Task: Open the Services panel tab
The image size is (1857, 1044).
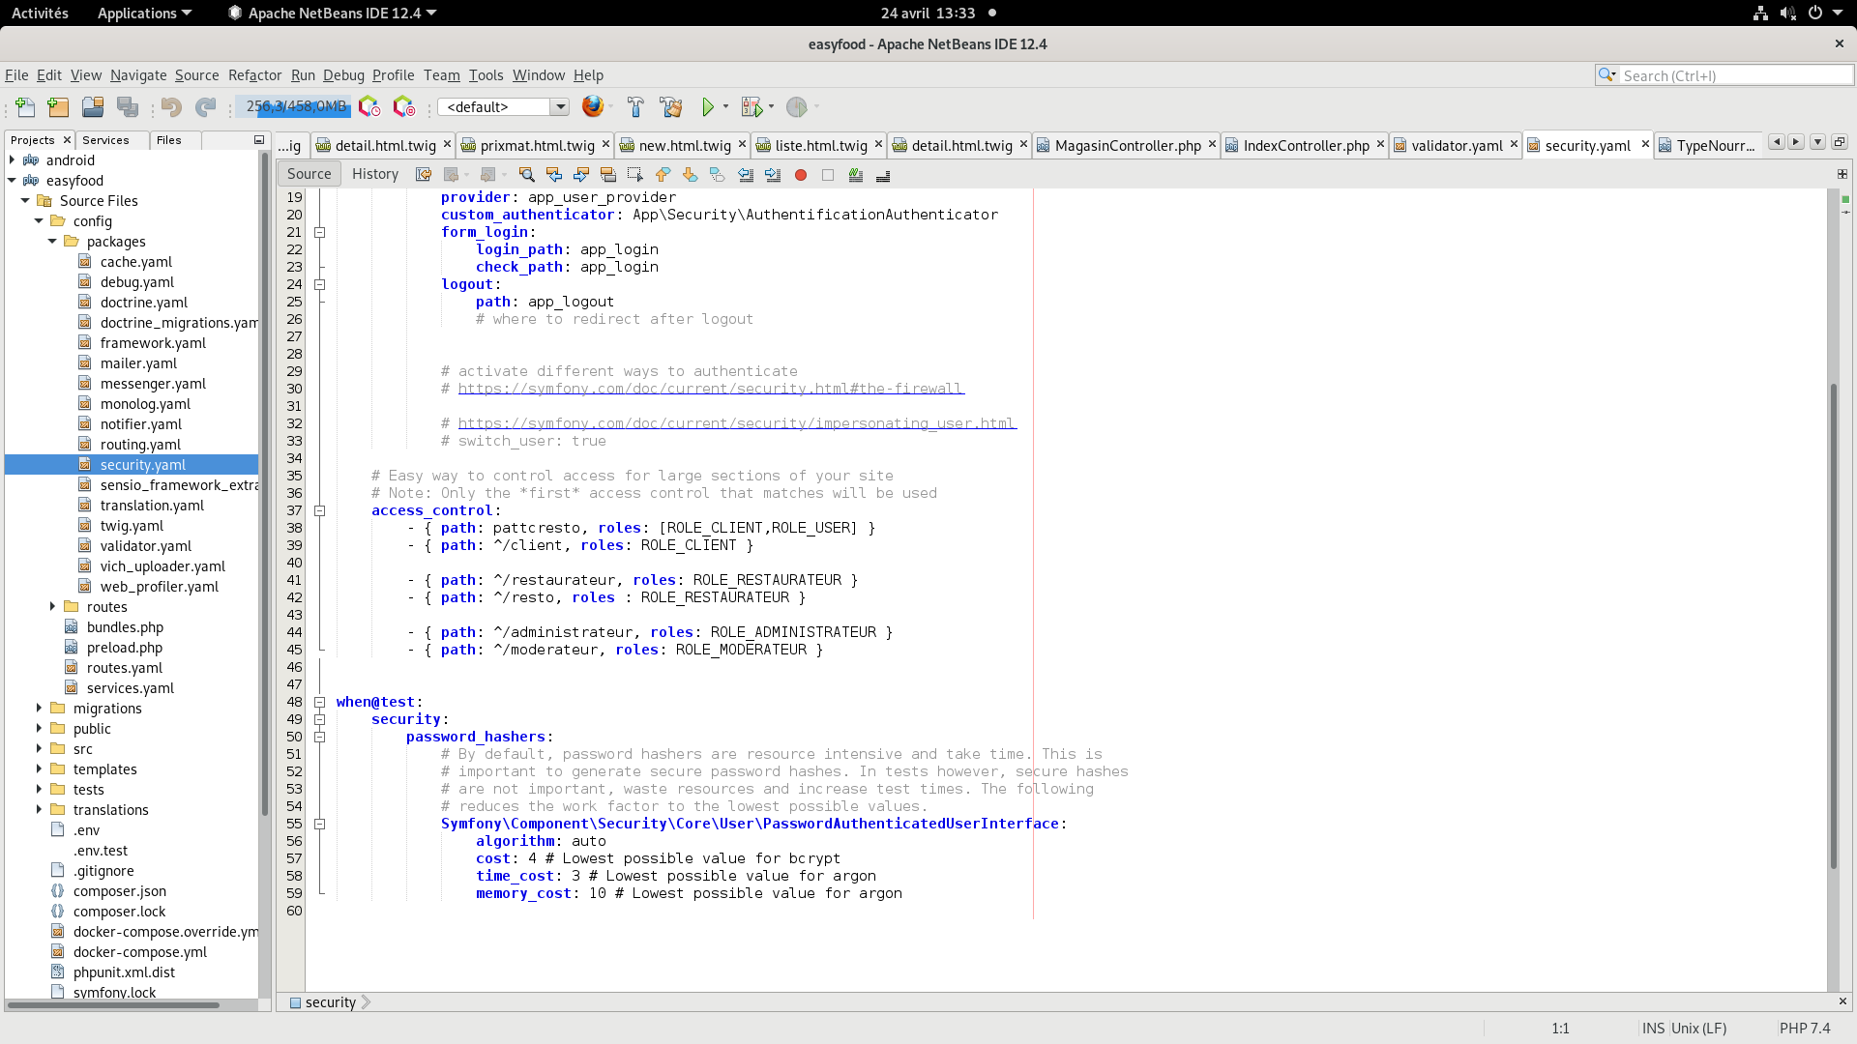Action: coord(105,140)
